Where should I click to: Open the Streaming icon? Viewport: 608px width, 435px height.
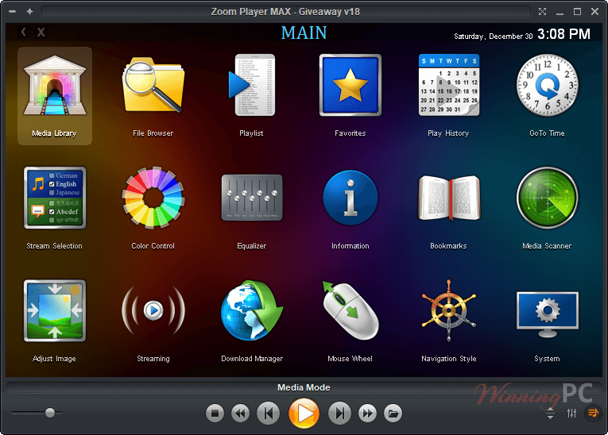click(x=153, y=310)
